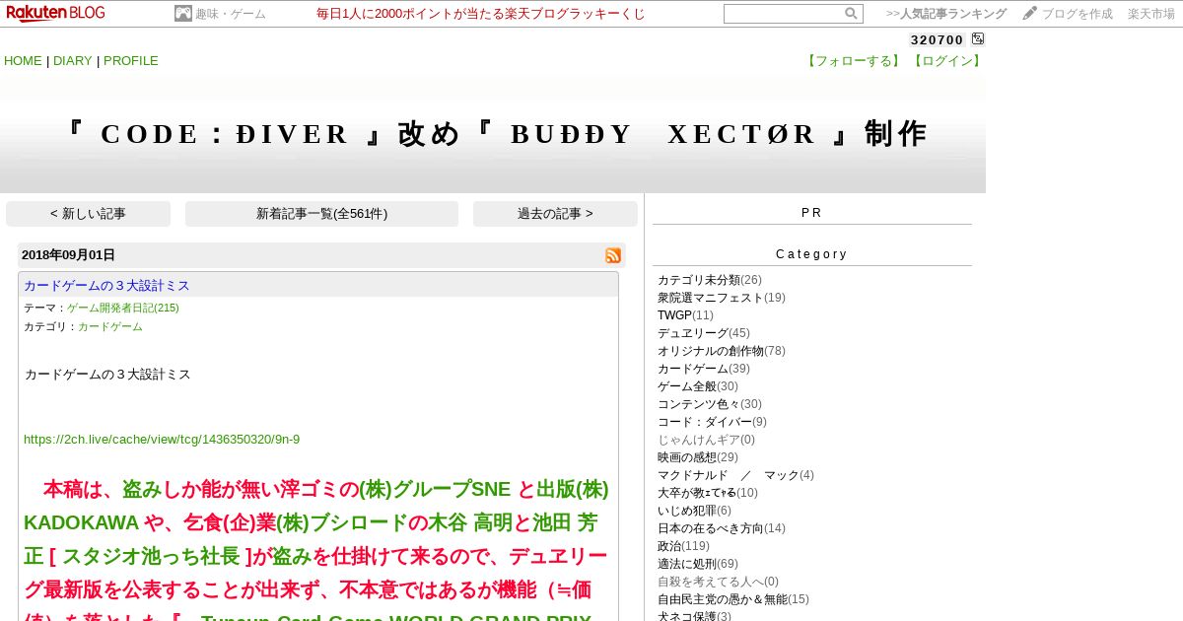The width and height of the screenshot is (1183, 621).
Task: Click 【フォローする】 link
Action: tap(854, 61)
